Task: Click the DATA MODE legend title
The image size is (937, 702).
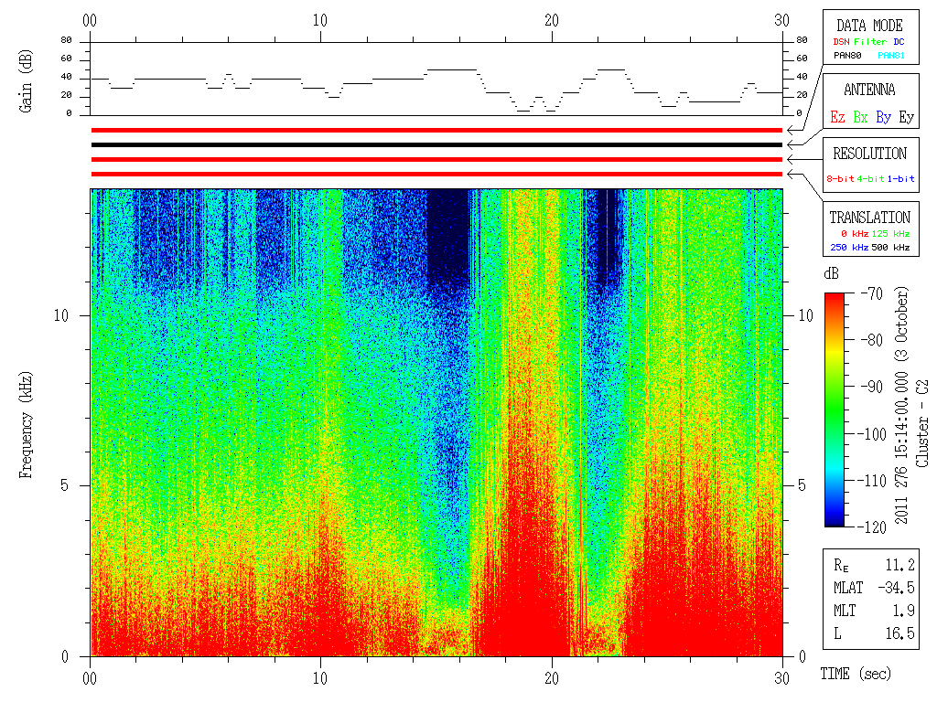Action: coord(869,26)
